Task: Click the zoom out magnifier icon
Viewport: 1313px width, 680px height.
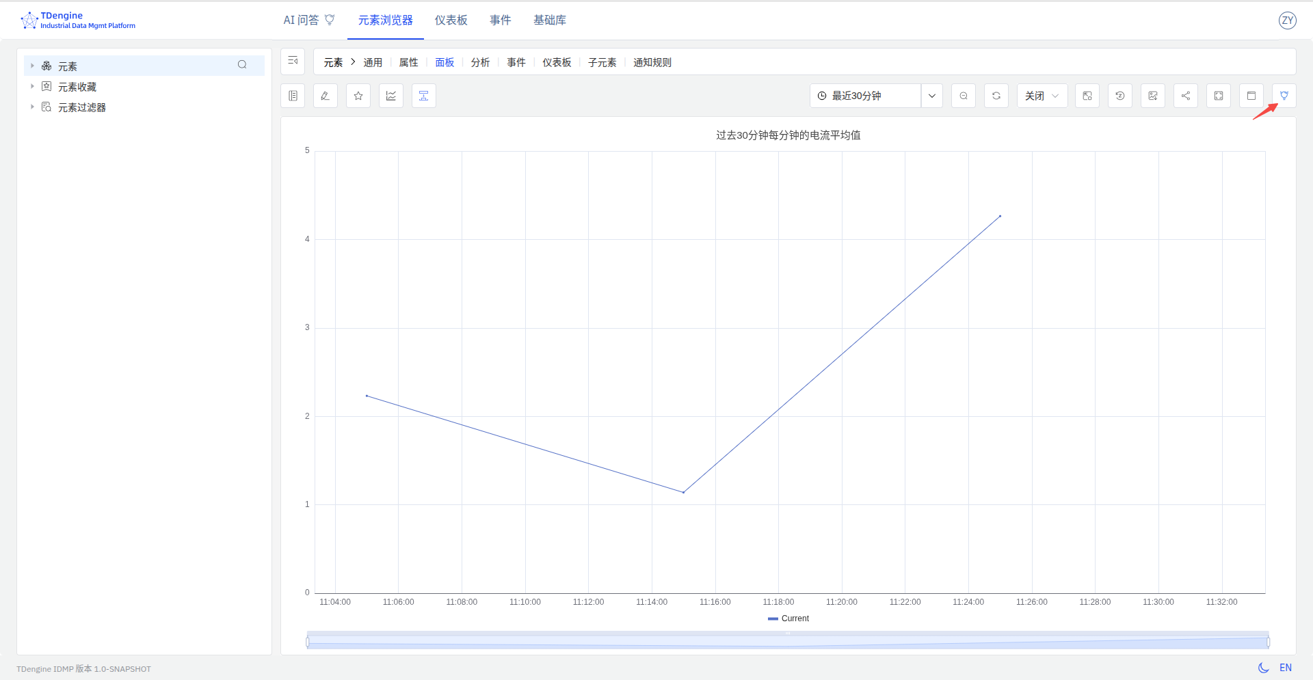Action: coord(964,96)
